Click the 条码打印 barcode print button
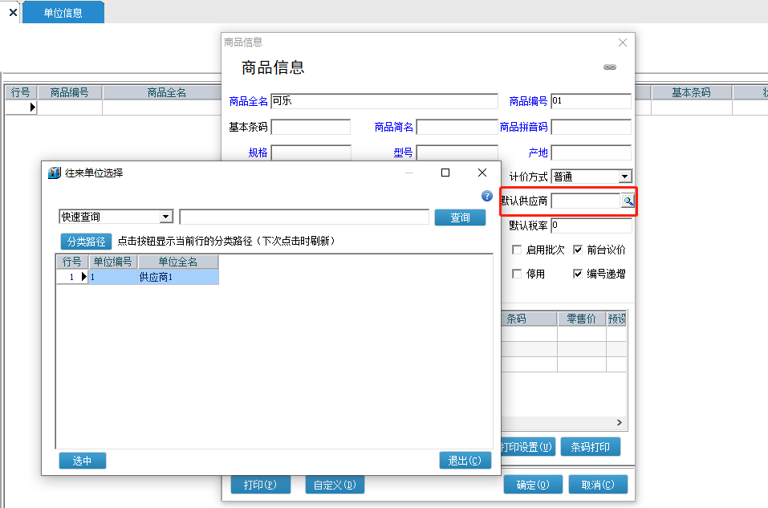Image resolution: width=768 pixels, height=508 pixels. pyautogui.click(x=591, y=446)
